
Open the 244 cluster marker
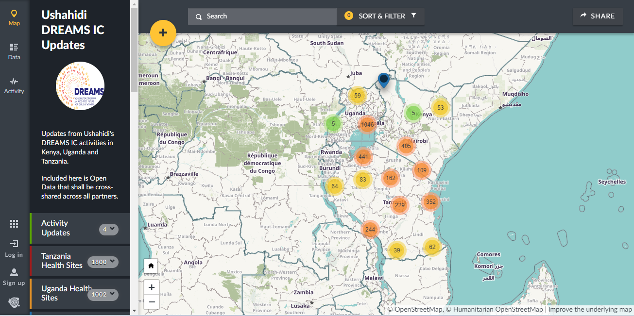pyautogui.click(x=370, y=229)
